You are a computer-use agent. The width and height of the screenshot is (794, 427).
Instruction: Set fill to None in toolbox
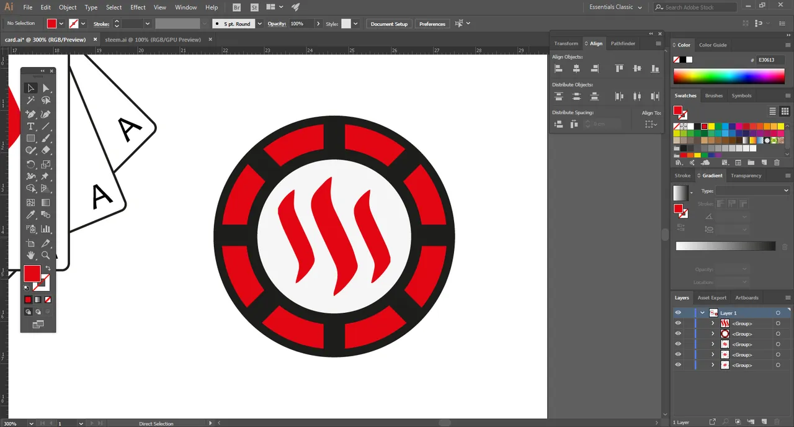click(48, 300)
